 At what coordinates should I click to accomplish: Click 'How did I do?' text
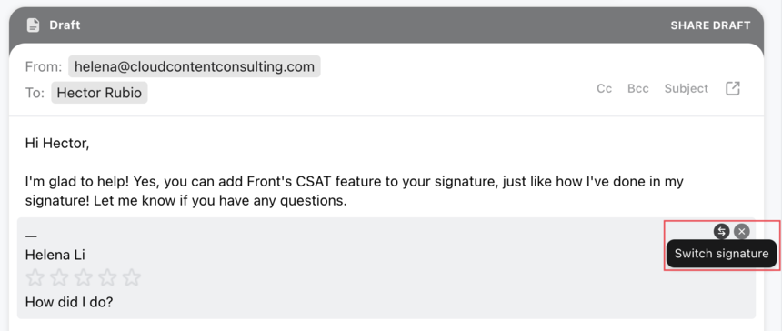click(69, 302)
